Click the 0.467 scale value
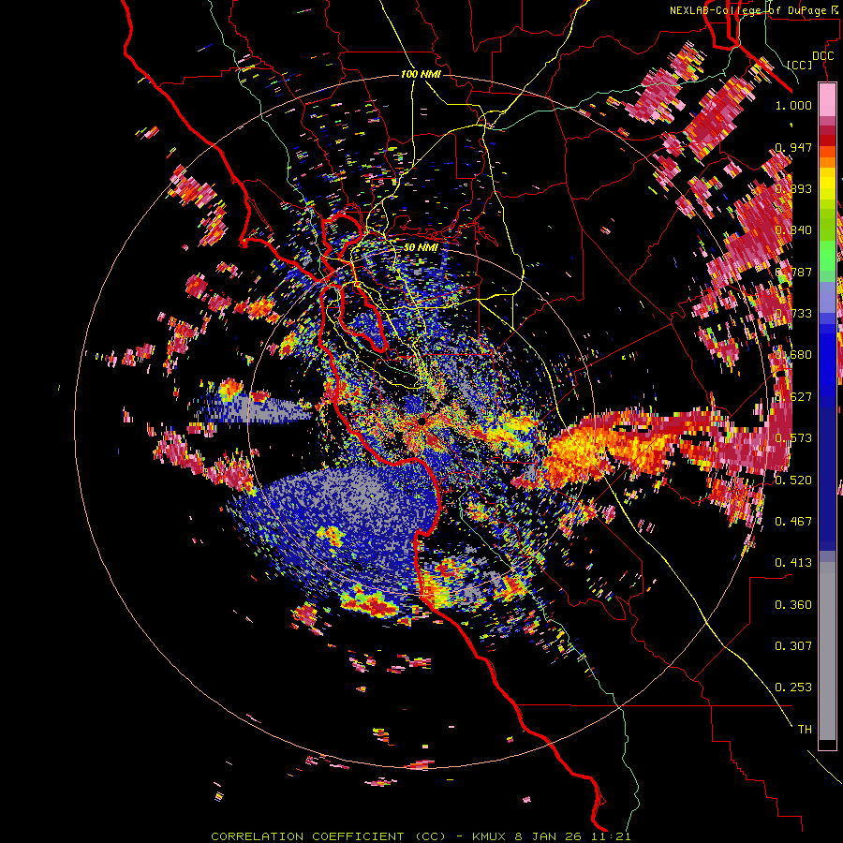 pos(793,521)
